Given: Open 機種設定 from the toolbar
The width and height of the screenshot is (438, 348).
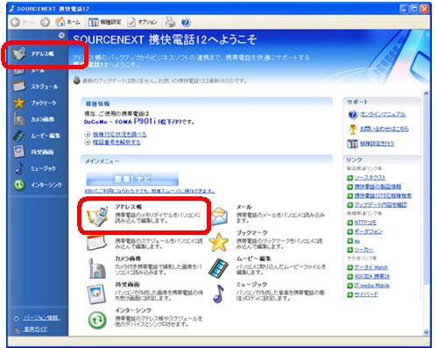Looking at the screenshot, I should tap(104, 22).
